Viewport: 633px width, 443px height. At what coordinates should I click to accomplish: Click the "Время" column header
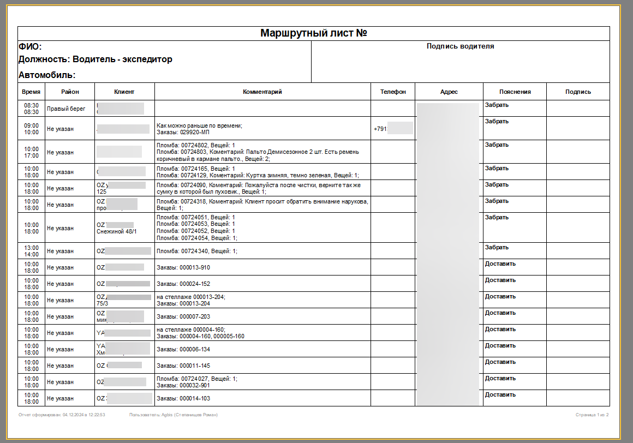click(31, 92)
